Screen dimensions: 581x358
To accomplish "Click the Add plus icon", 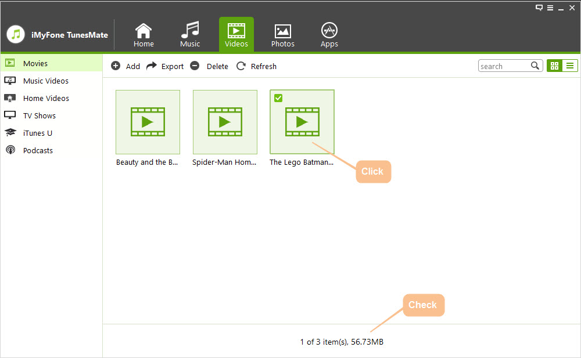I will pyautogui.click(x=116, y=66).
